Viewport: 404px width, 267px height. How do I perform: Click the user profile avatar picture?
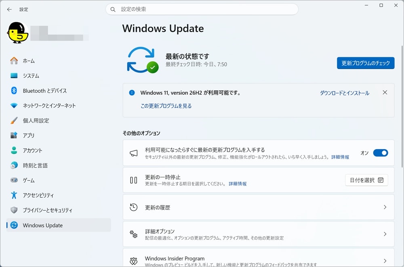pos(17,33)
